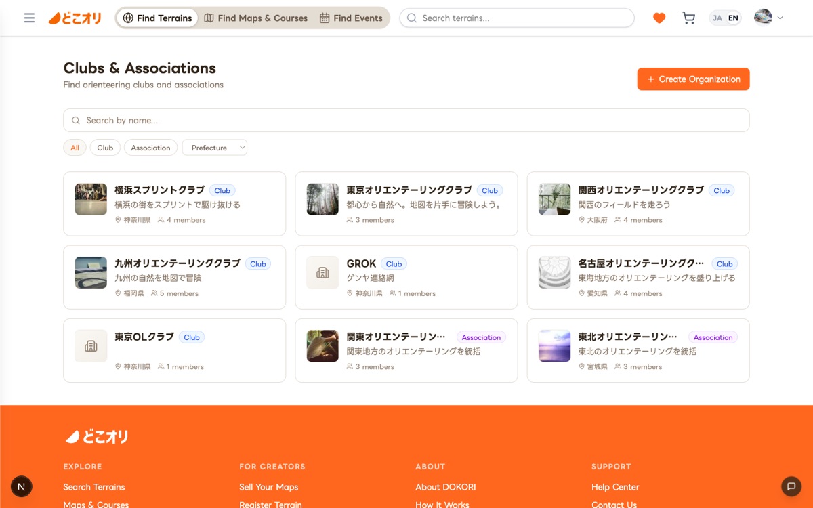Screen dimensions: 813x508
Task: Open the shopping cart icon
Action: tap(688, 18)
